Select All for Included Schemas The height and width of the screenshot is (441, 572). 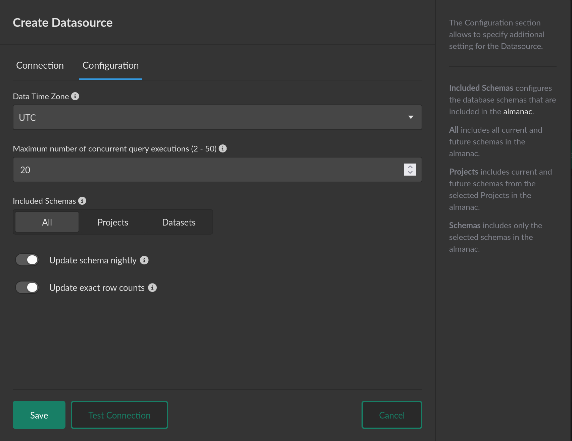[47, 222]
